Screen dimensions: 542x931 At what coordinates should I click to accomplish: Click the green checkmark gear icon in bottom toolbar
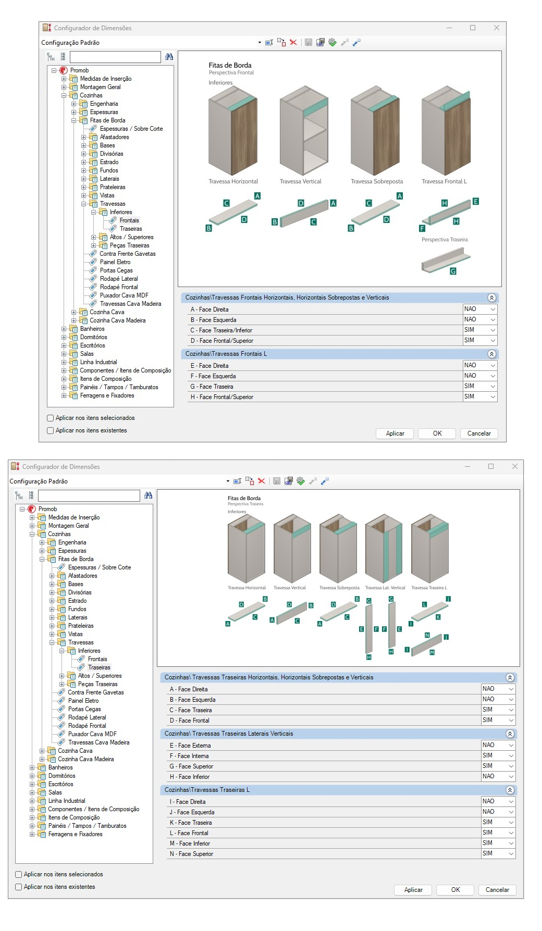click(301, 481)
